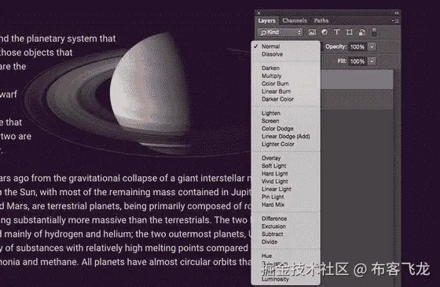The width and height of the screenshot is (440, 287).
Task: Select Overlay blend mode
Action: coord(286,158)
